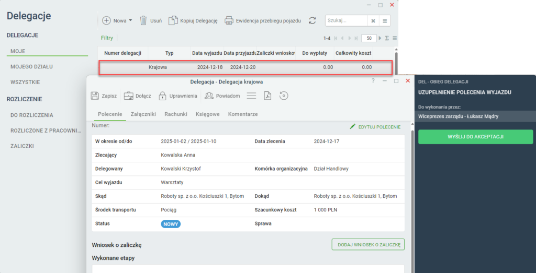Click the Warsztaty cel wyjazdu value
The height and width of the screenshot is (273, 536).
(x=172, y=182)
